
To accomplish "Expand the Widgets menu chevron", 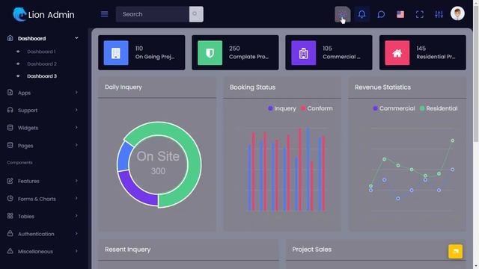I will point(76,128).
